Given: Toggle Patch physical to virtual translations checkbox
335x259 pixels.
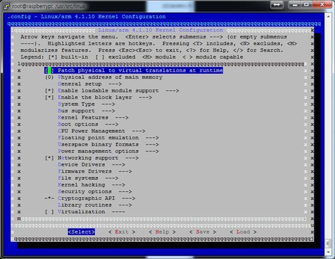Looking at the screenshot, I should (x=50, y=70).
